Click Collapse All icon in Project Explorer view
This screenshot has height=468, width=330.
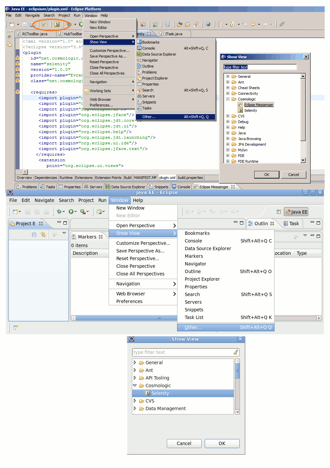tap(34, 234)
